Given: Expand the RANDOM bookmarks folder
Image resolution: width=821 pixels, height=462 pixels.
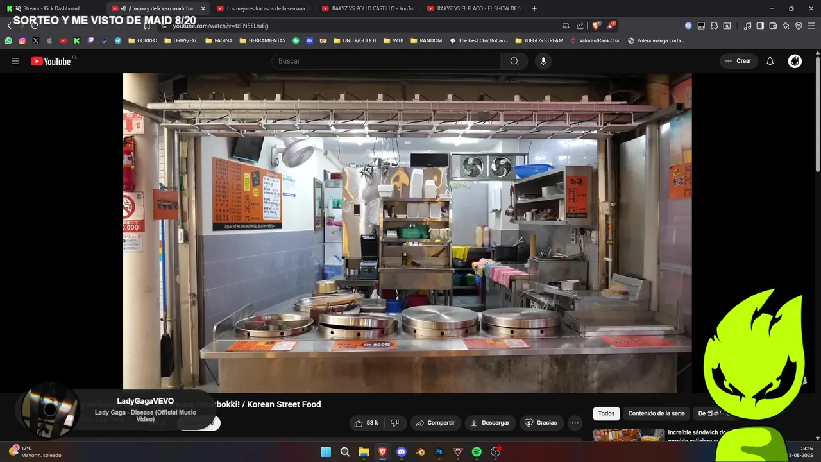Looking at the screenshot, I should click(426, 40).
